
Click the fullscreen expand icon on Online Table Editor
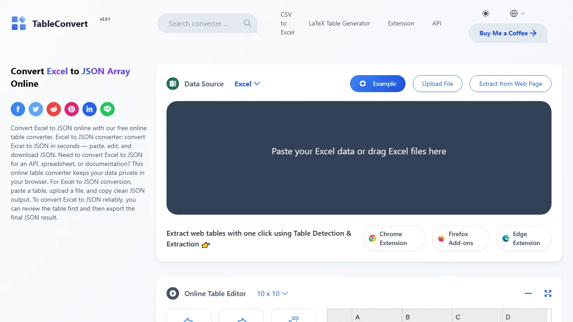pyautogui.click(x=548, y=293)
